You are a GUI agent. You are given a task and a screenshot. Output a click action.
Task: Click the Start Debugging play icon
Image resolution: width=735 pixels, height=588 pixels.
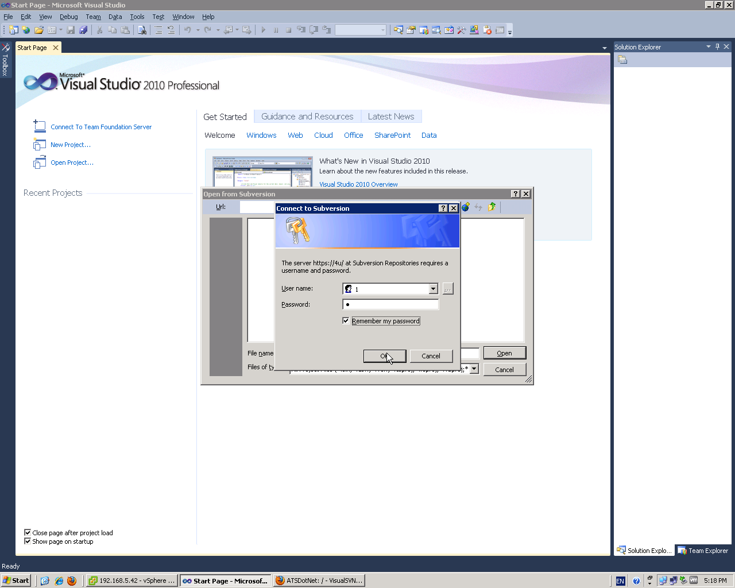click(263, 30)
